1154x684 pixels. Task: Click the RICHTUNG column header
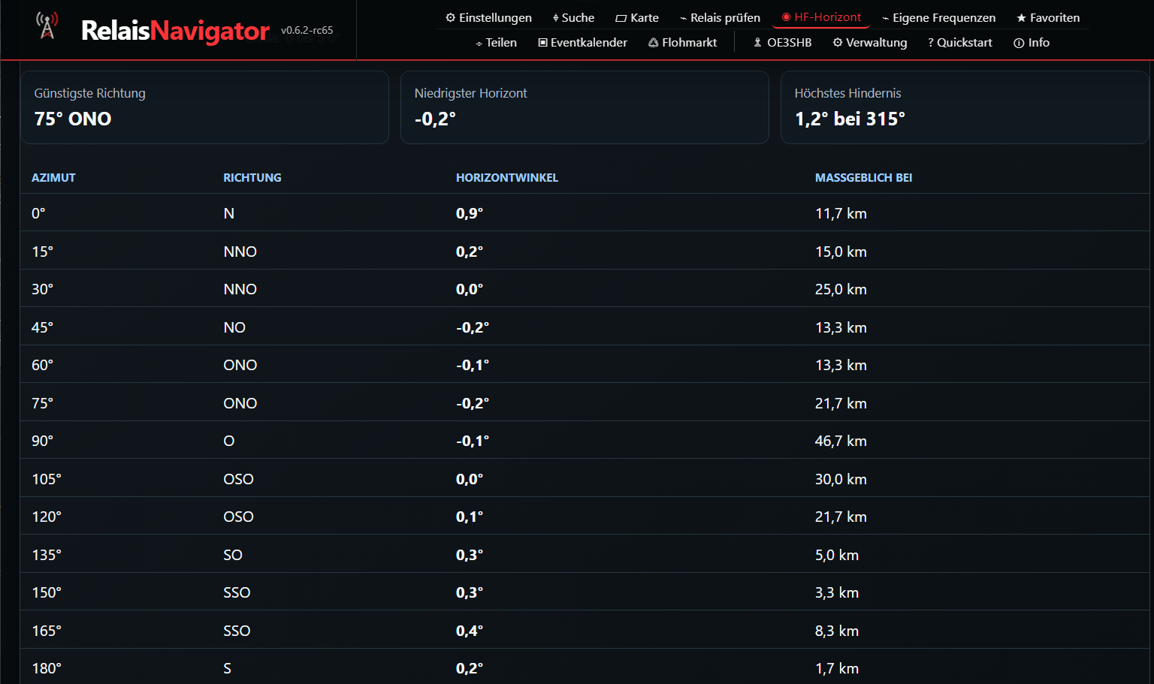(x=252, y=177)
